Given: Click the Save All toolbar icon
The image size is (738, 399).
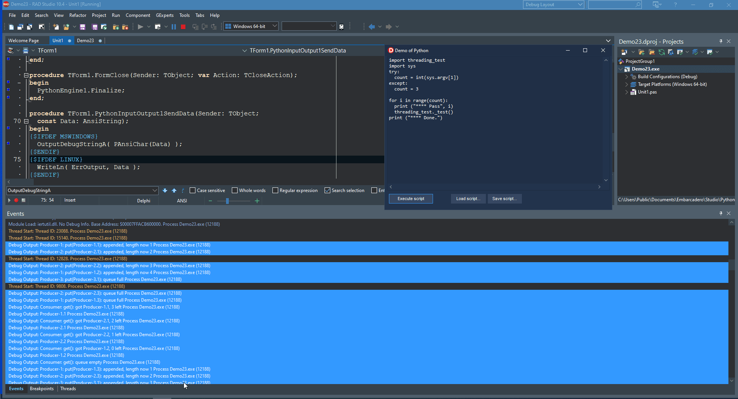Looking at the screenshot, I should coord(95,27).
